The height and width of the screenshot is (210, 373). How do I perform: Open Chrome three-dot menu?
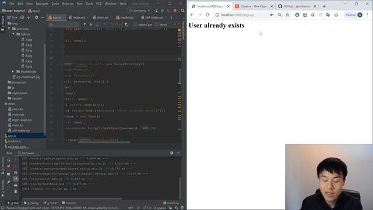click(368, 15)
